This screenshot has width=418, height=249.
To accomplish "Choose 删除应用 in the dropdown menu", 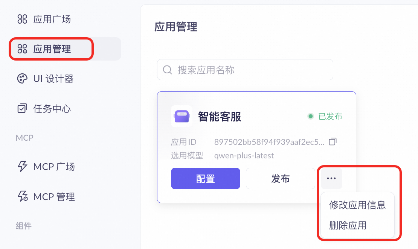I will 348,225.
